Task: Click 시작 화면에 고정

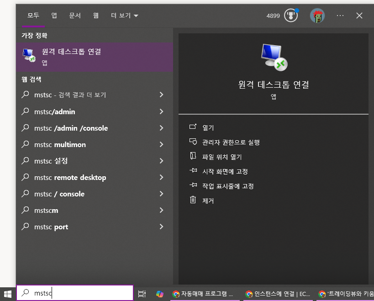Action: 225,171
